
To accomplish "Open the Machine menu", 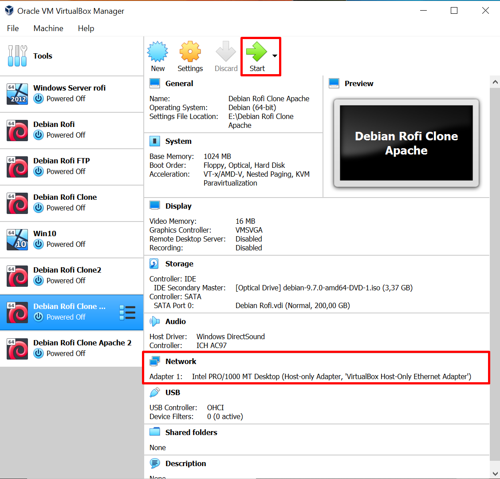I will point(48,28).
